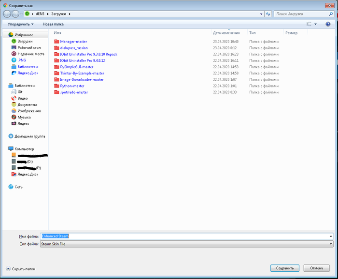The width and height of the screenshot is (338, 279).
Task: Click the refresh icon beside the address bar
Action: [x=268, y=14]
